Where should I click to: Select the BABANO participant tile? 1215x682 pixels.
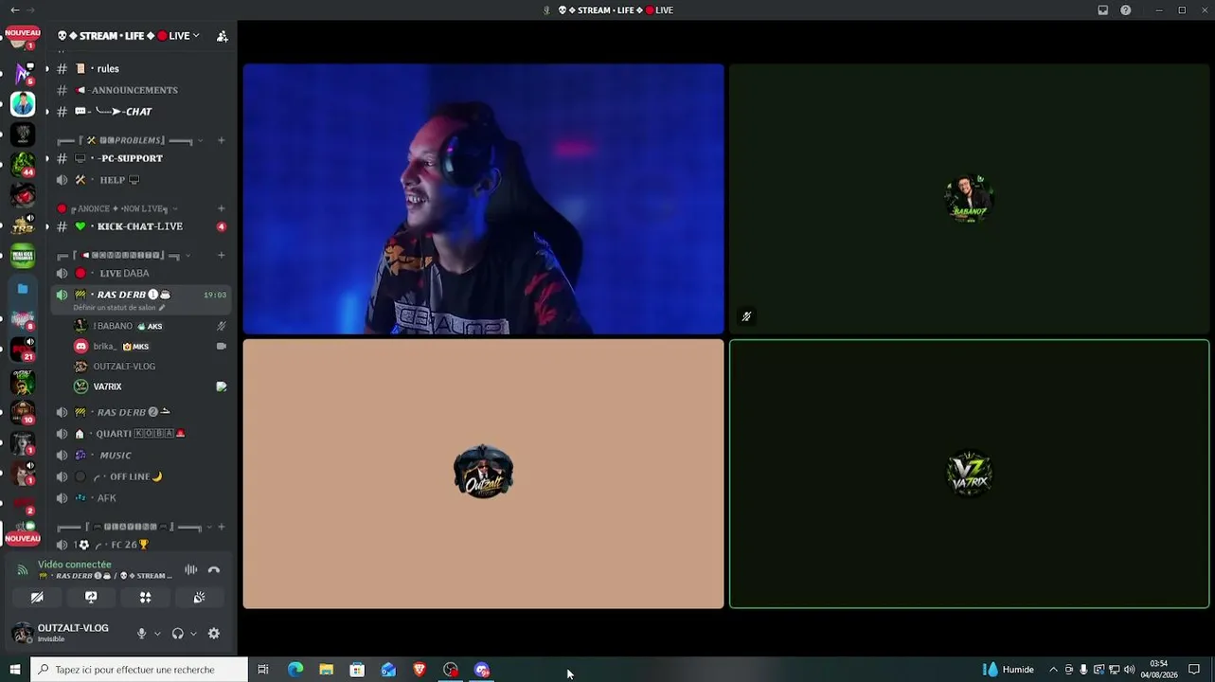point(969,199)
